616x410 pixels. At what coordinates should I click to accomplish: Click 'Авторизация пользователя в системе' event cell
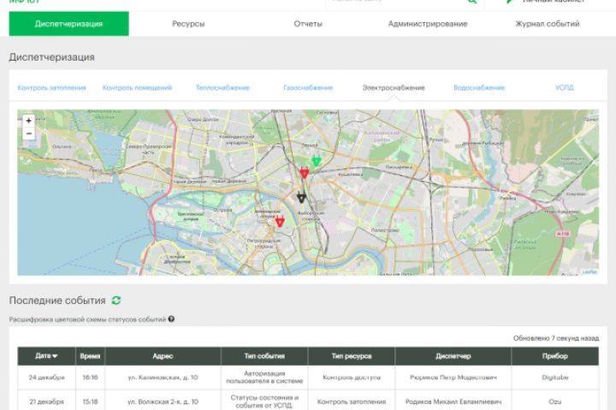(x=264, y=377)
